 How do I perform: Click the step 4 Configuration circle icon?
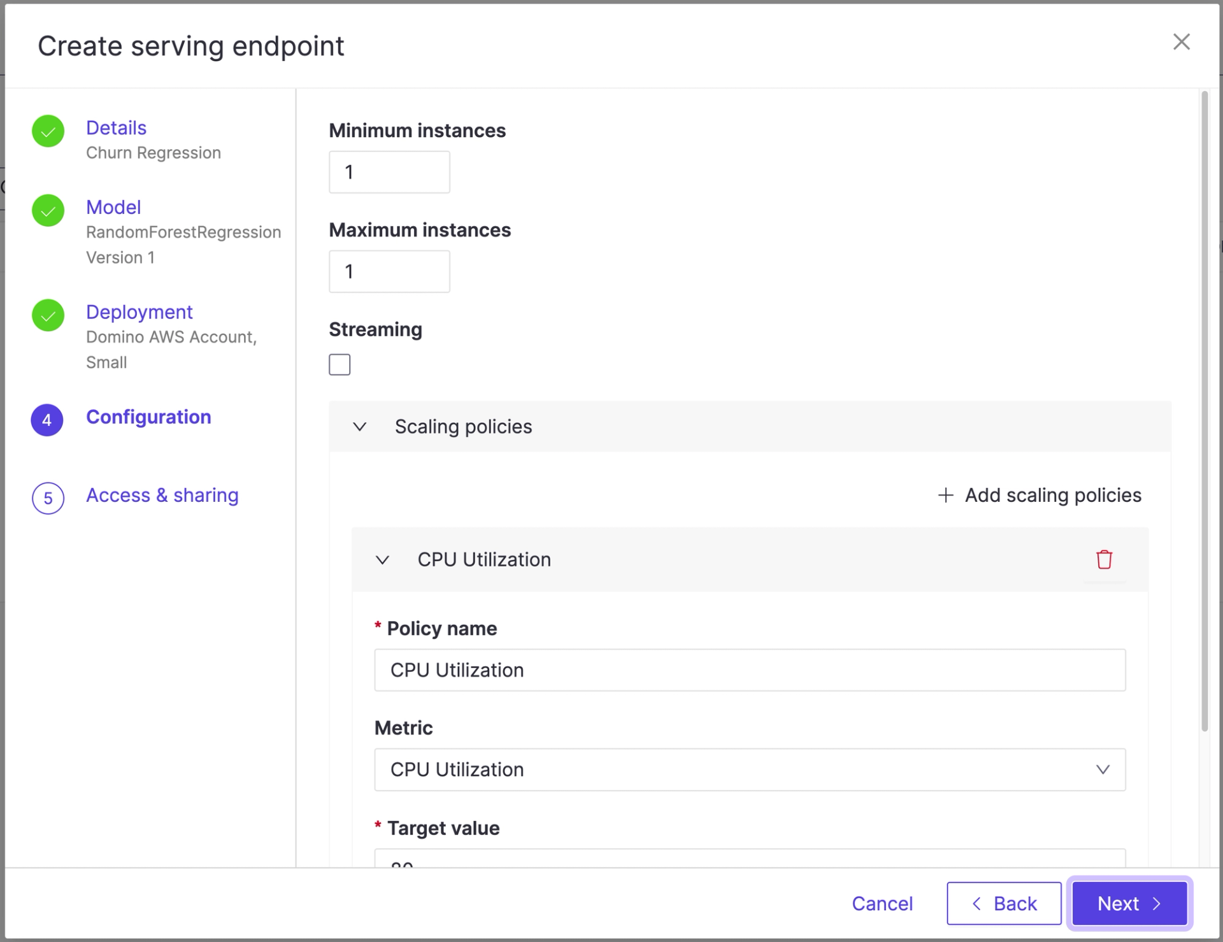(47, 420)
